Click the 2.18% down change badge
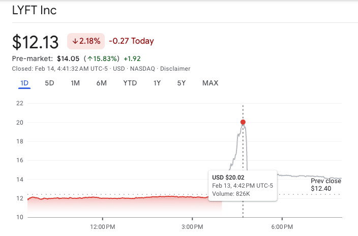The height and width of the screenshot is (236, 358). point(86,41)
